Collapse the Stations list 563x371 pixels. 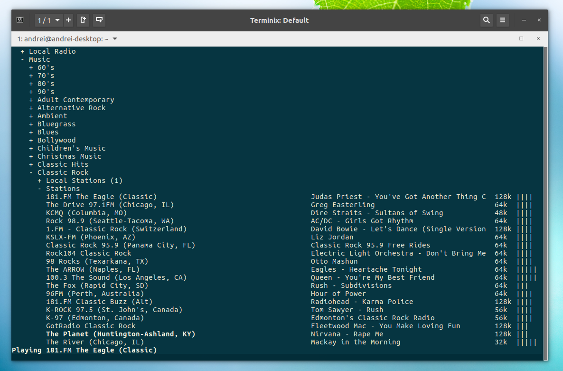pos(59,189)
